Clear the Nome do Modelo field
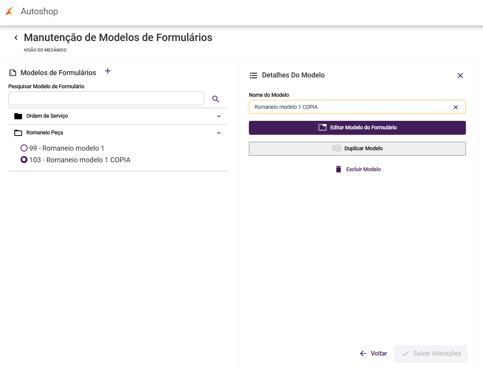Viewport: 483px width, 366px height. click(x=456, y=107)
